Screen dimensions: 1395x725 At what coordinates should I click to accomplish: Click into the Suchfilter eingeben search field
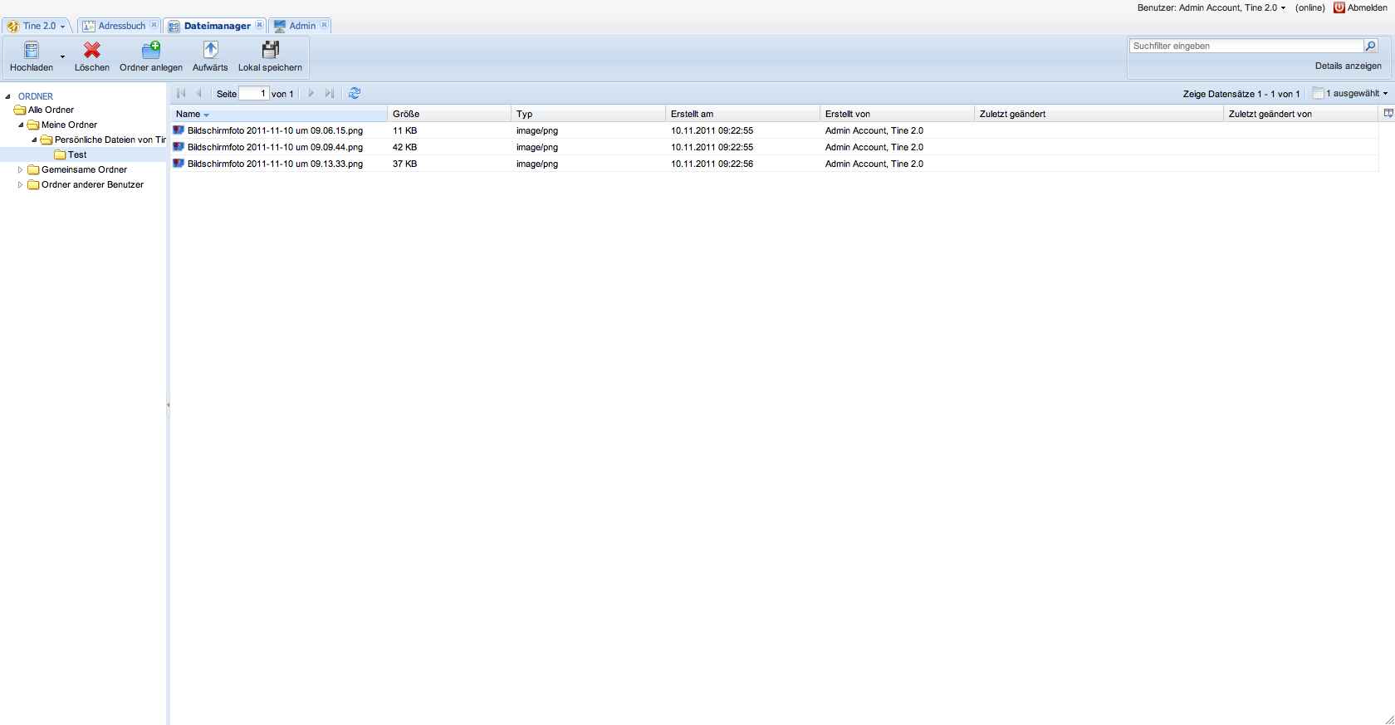point(1246,47)
